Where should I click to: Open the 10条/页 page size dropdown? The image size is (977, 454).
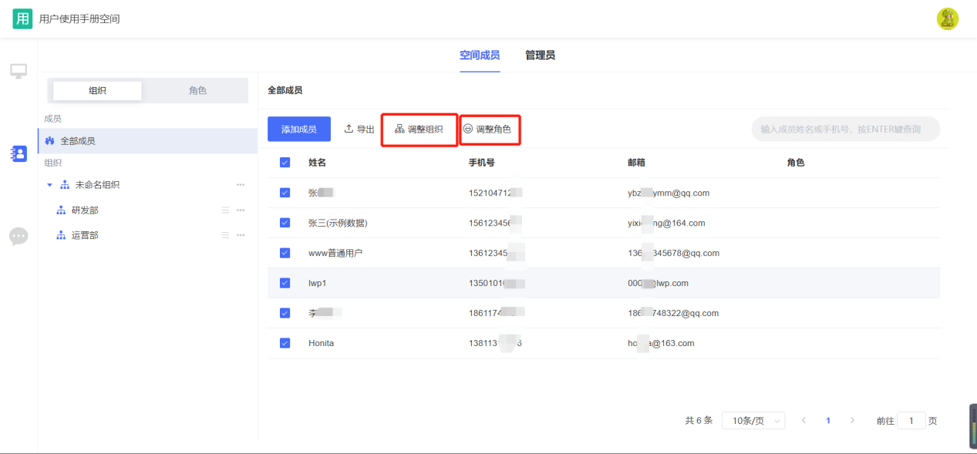pos(753,421)
